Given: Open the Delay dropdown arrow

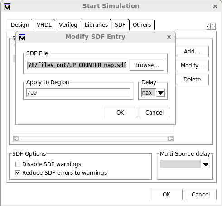Looking at the screenshot, I should point(160,93).
